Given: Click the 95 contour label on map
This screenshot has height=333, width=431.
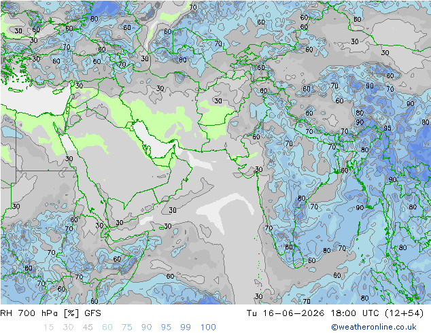Looking at the screenshot, I should [387, 128].
